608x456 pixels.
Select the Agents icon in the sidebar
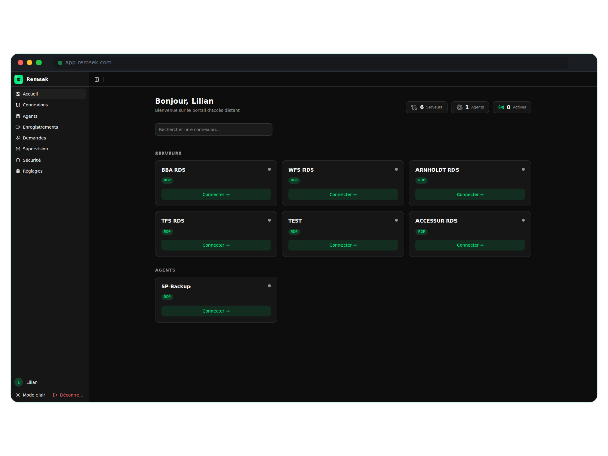18,116
